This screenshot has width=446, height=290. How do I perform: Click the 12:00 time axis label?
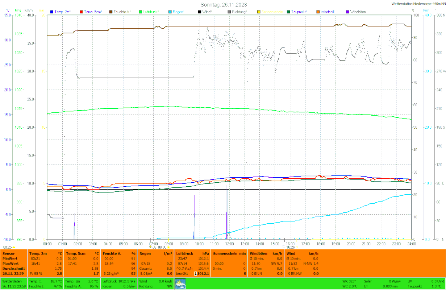(x=229, y=244)
